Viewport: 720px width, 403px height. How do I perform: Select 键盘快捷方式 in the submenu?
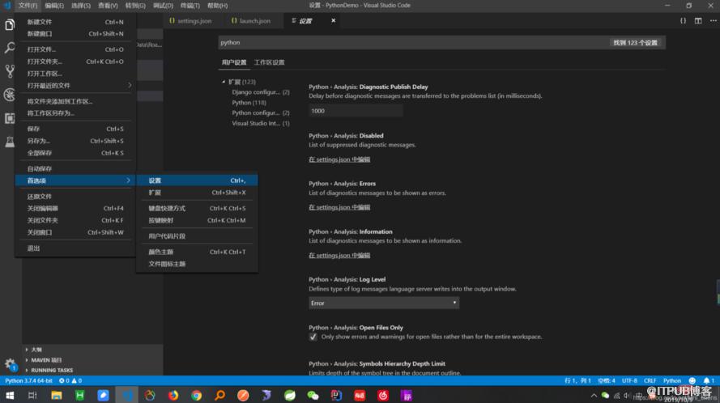coord(197,209)
